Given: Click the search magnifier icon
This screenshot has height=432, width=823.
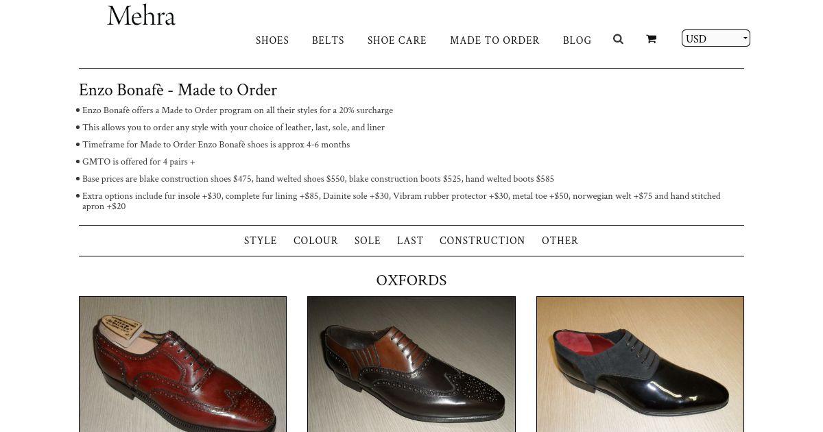Looking at the screenshot, I should 618,40.
